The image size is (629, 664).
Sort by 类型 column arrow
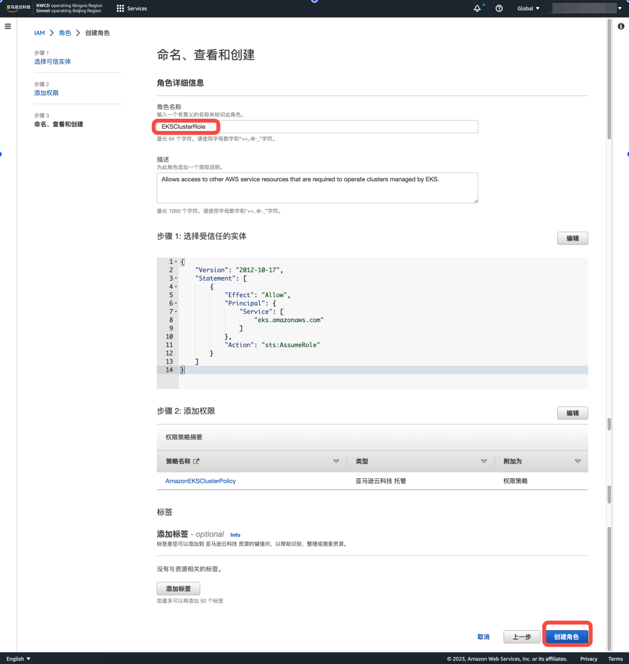point(484,461)
